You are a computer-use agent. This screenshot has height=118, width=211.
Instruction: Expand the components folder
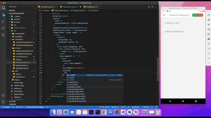coord(22,33)
